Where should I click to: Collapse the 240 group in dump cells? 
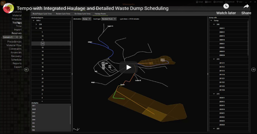tap(214, 24)
